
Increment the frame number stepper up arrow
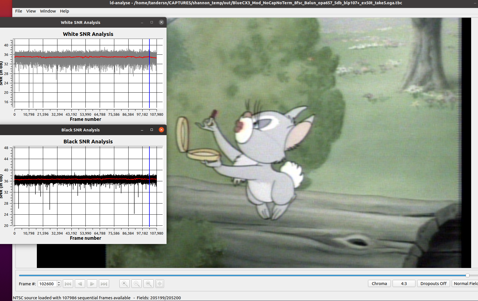[x=59, y=282]
